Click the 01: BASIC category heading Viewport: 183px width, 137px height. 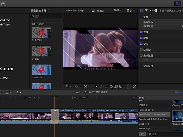38,24
